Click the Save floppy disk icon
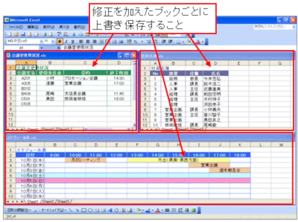This screenshot has height=222, width=298. click(23, 34)
